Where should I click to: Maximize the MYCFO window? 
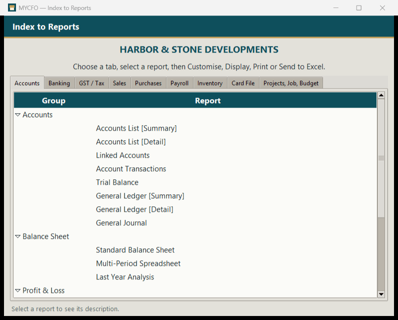pyautogui.click(x=359, y=8)
